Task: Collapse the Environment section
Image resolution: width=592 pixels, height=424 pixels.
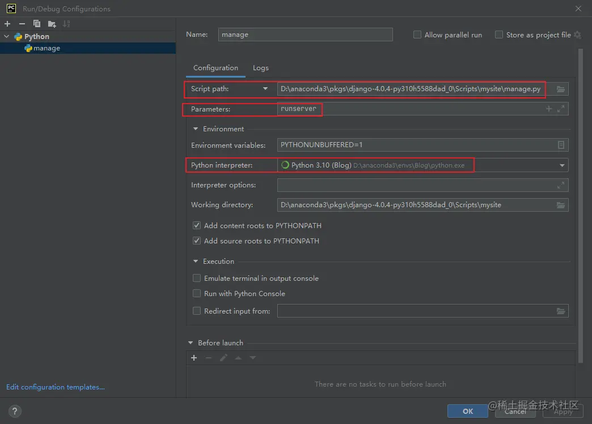Action: click(x=196, y=129)
